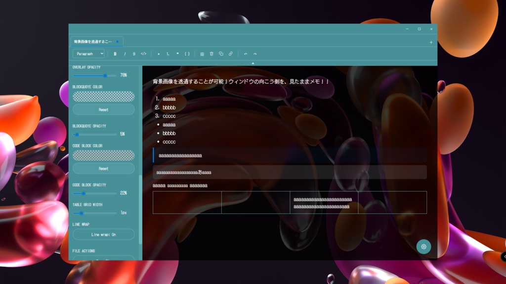Open the code block color swatch
506x284 pixels.
(104, 155)
